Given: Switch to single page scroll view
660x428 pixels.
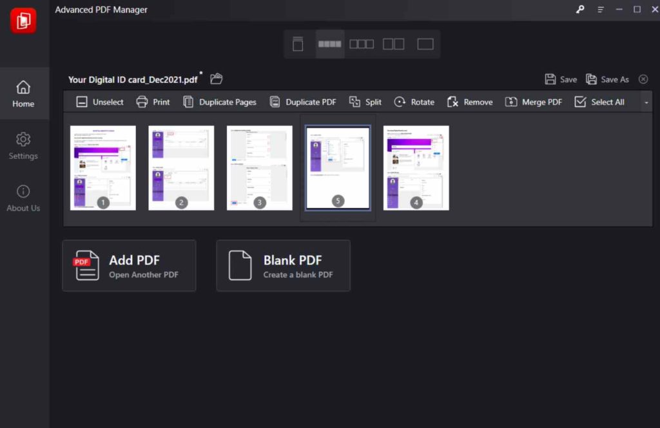Looking at the screenshot, I should click(298, 44).
